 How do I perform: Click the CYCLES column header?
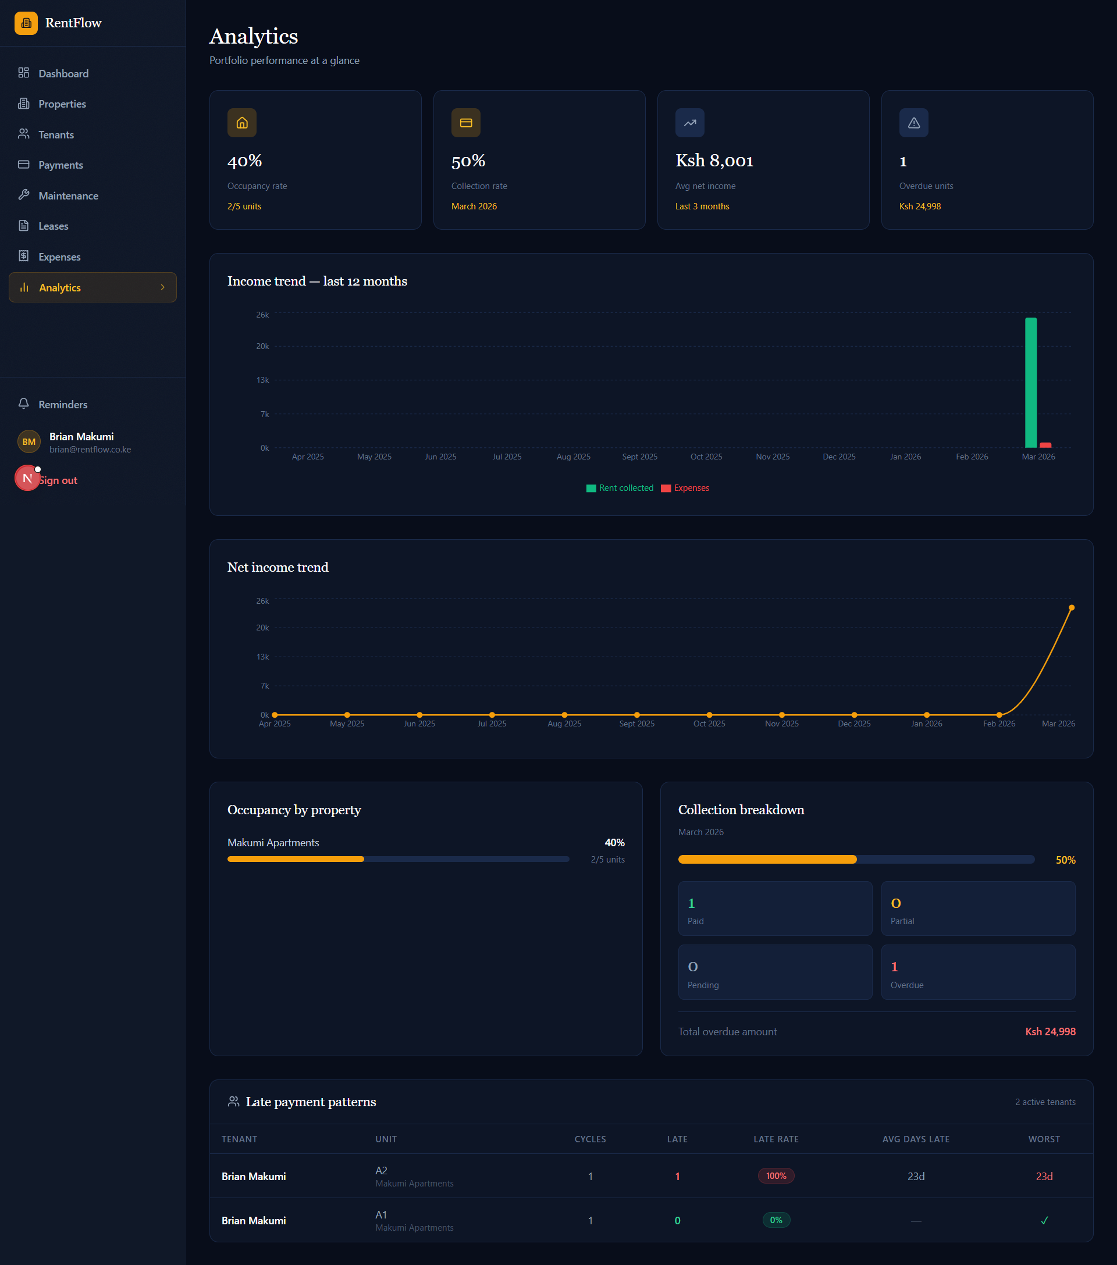pos(590,1139)
